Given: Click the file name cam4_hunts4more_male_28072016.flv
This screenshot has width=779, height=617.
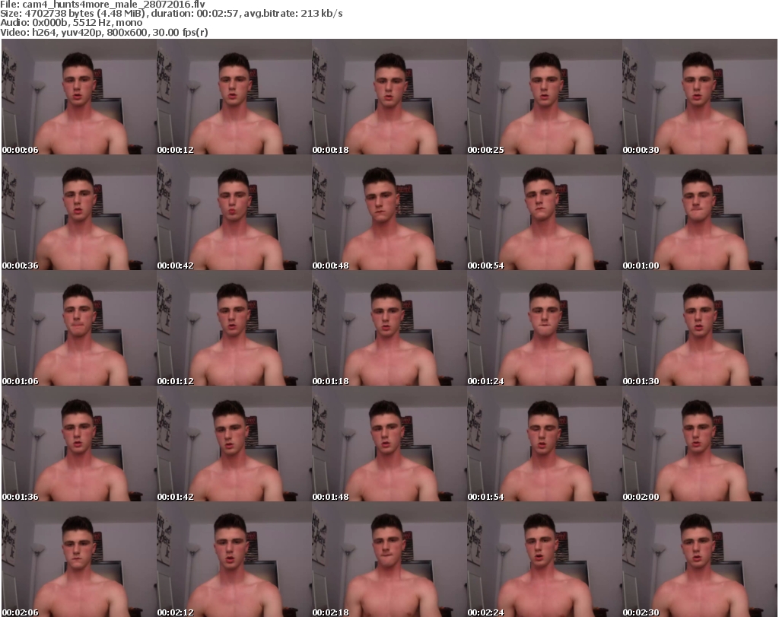Looking at the screenshot, I should [114, 5].
